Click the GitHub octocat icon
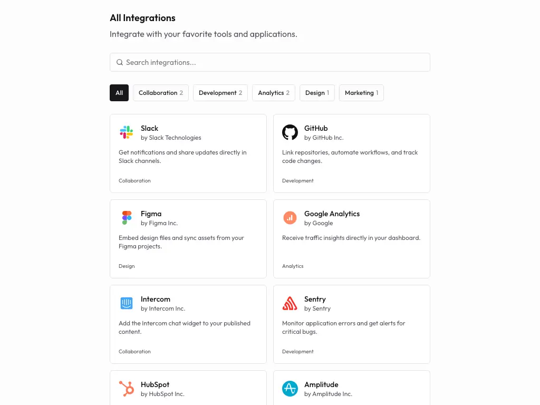Viewport: 540px width, 405px height. (x=290, y=132)
